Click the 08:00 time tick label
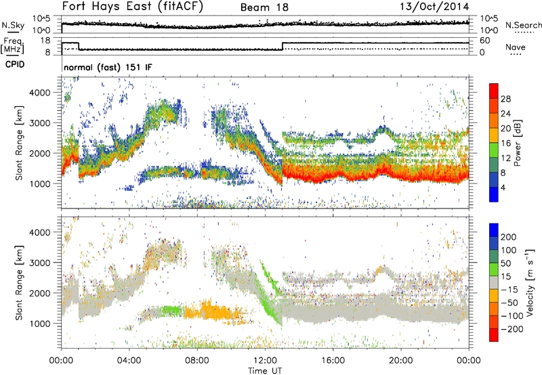542x375 pixels. pyautogui.click(x=197, y=361)
